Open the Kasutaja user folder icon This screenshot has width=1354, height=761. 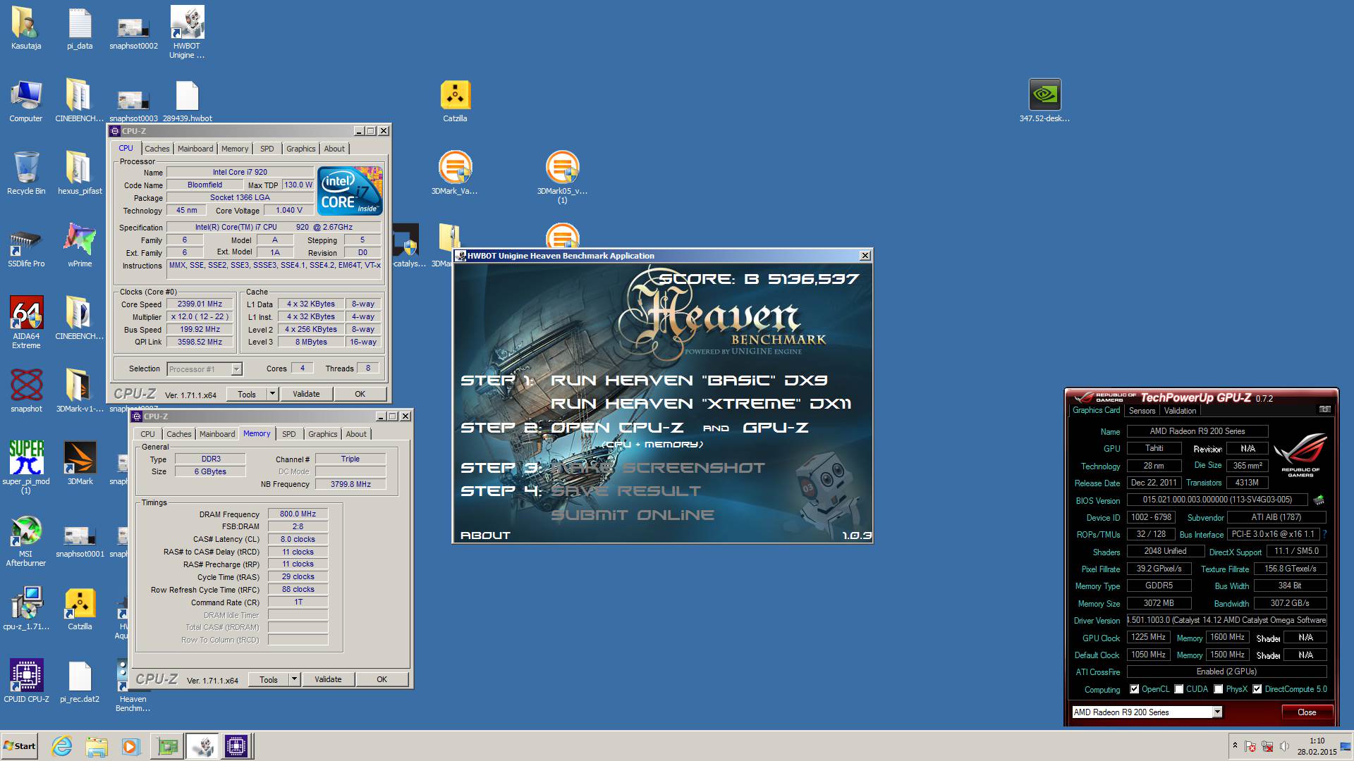[x=26, y=28]
